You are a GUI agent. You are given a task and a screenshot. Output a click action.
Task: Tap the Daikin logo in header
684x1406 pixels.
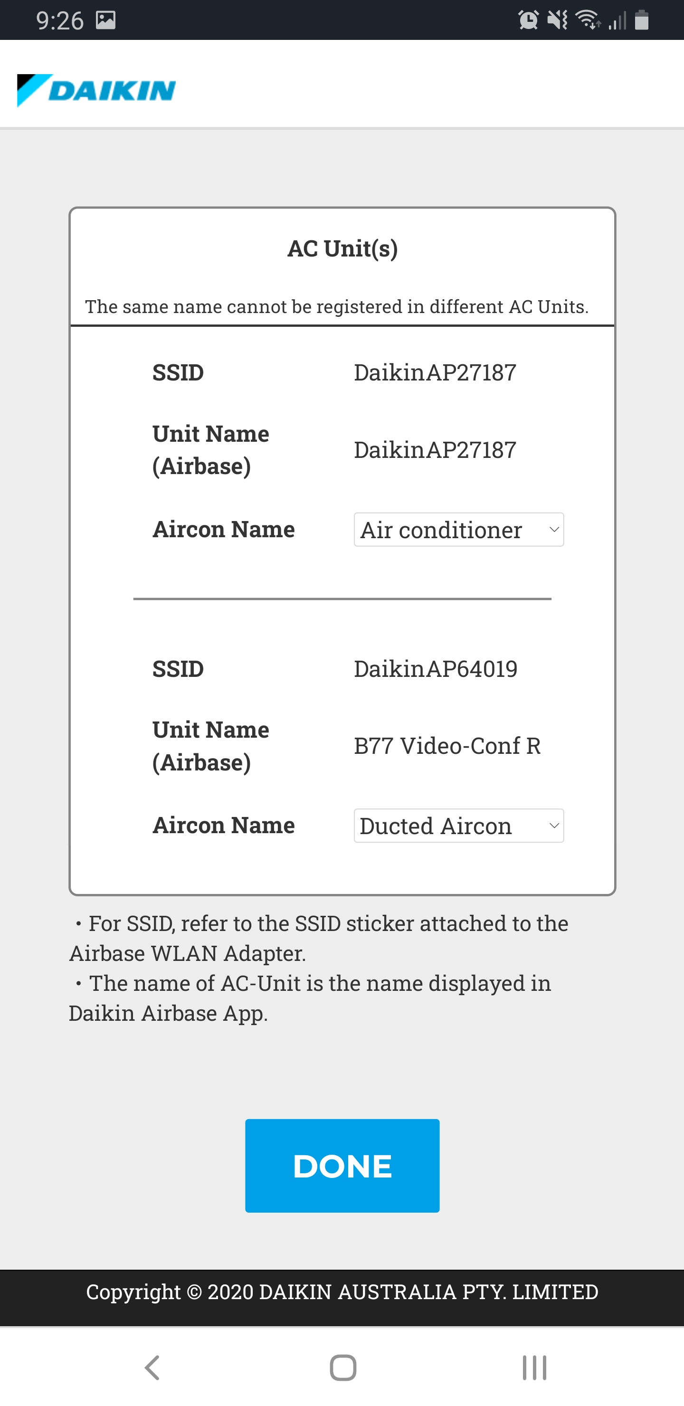point(96,90)
